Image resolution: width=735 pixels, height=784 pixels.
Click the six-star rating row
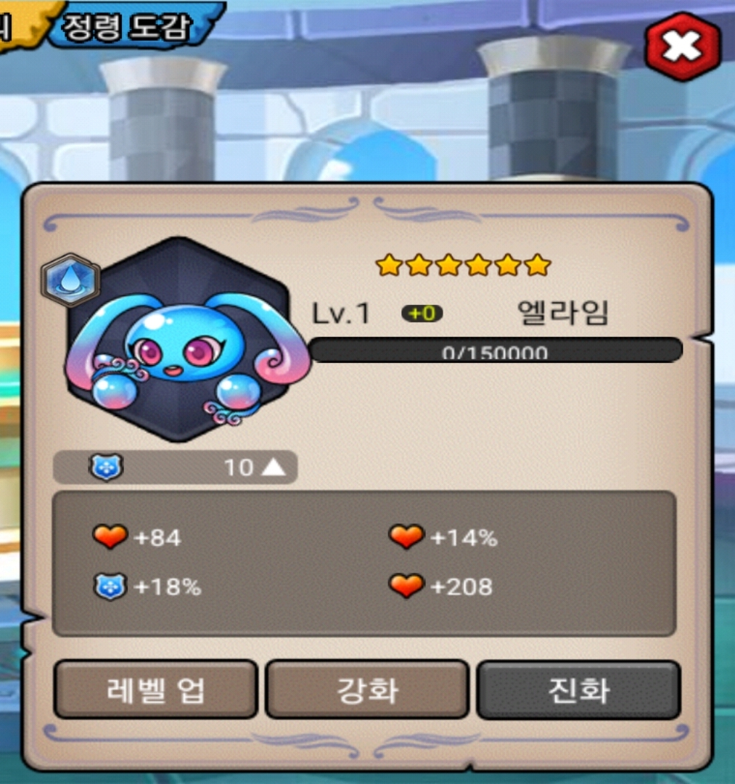[463, 265]
